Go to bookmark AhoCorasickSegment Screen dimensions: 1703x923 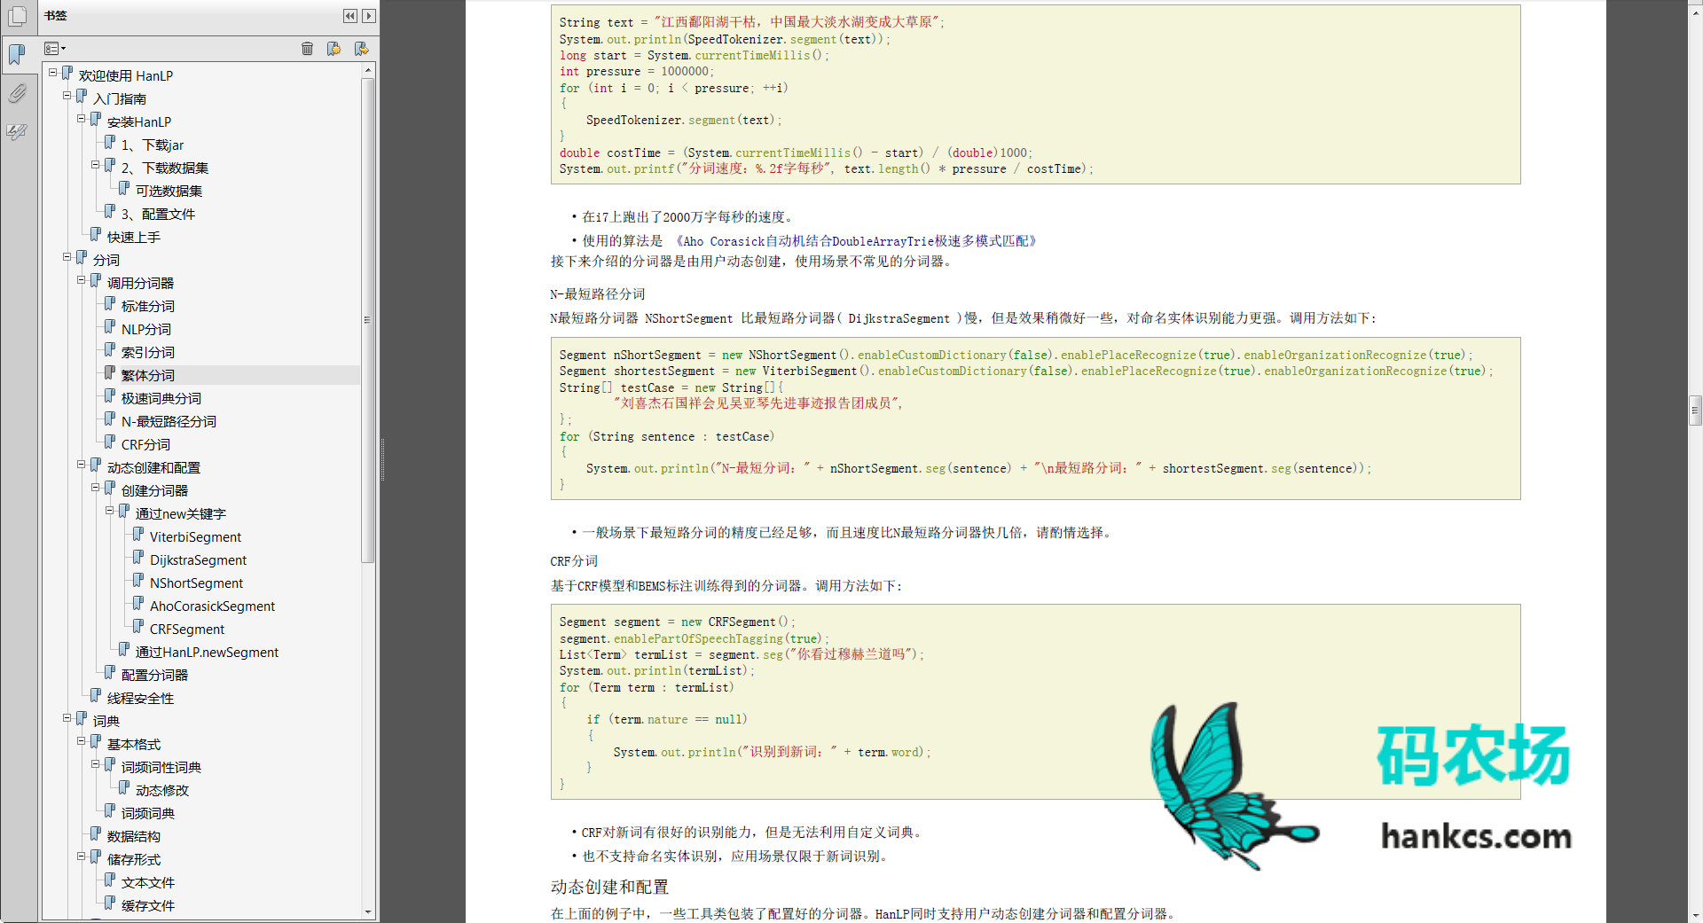pos(212,606)
